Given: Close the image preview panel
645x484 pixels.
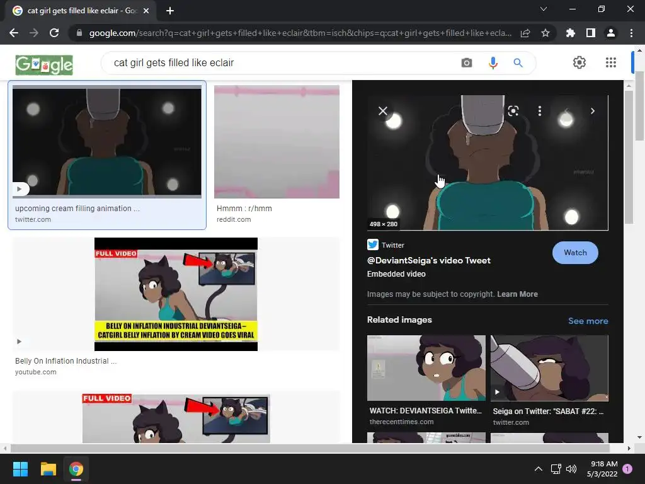Looking at the screenshot, I should [x=383, y=111].
